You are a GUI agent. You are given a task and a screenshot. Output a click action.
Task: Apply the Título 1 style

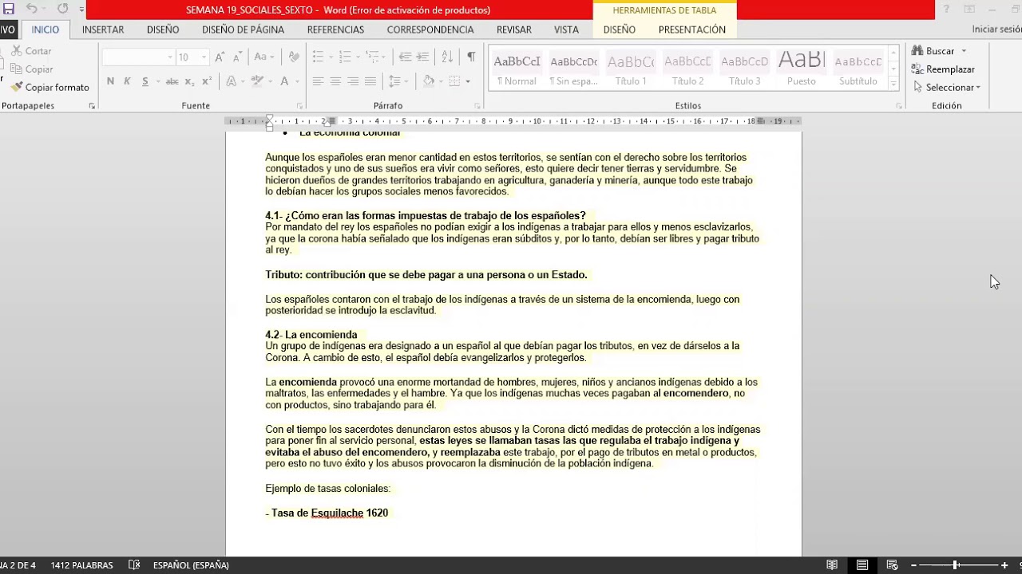(631, 69)
